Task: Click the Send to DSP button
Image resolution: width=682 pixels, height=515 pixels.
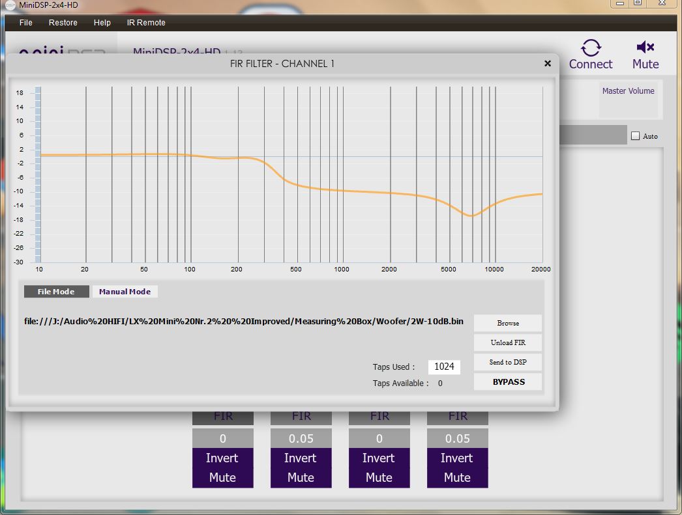Action: (507, 362)
